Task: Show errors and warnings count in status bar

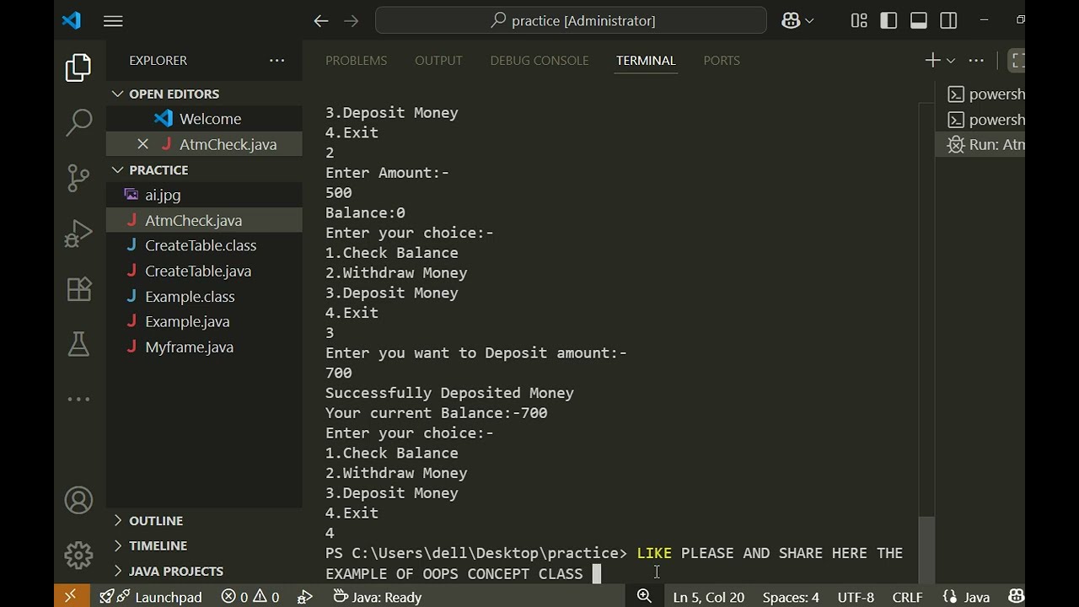Action: pyautogui.click(x=250, y=596)
